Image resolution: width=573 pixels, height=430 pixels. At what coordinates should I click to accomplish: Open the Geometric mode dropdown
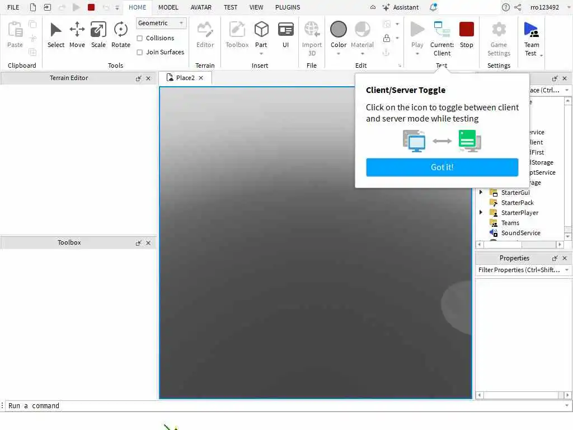pos(161,23)
